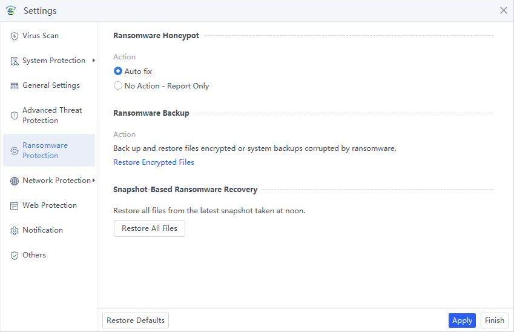Click the Others shield icon
The height and width of the screenshot is (332, 514).
tap(15, 256)
